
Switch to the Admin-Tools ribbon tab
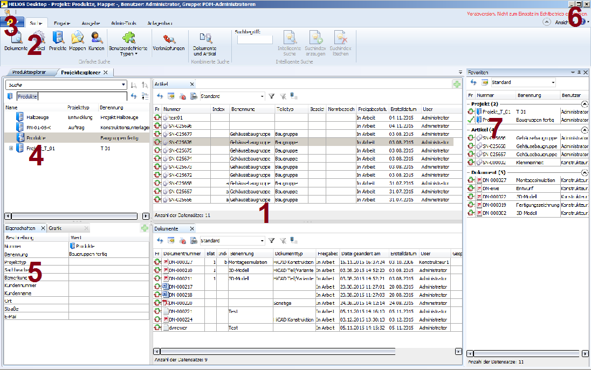click(x=123, y=24)
